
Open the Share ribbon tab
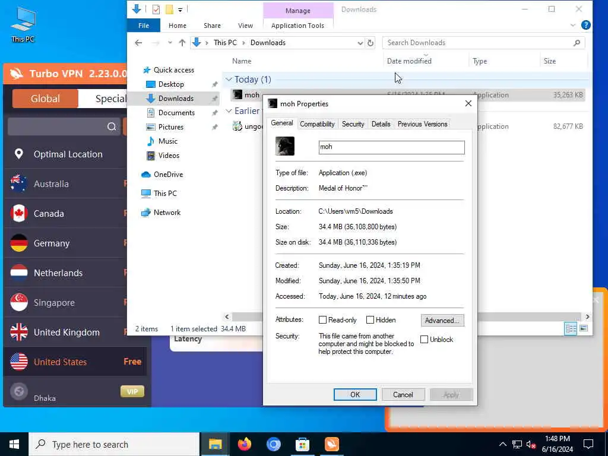(x=212, y=25)
